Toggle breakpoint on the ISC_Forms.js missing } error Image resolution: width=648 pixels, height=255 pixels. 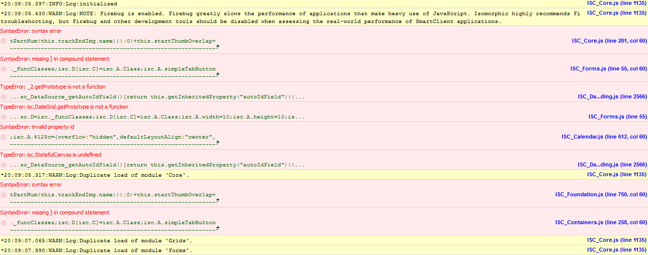[4, 70]
